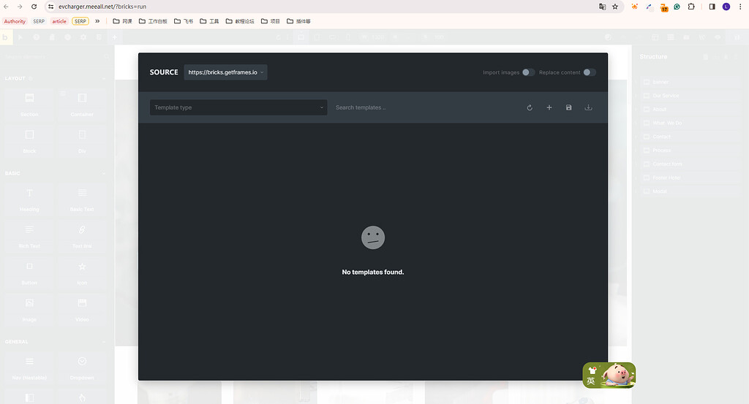The height and width of the screenshot is (404, 749).
Task: Expand the Template type dropdown
Action: point(238,107)
